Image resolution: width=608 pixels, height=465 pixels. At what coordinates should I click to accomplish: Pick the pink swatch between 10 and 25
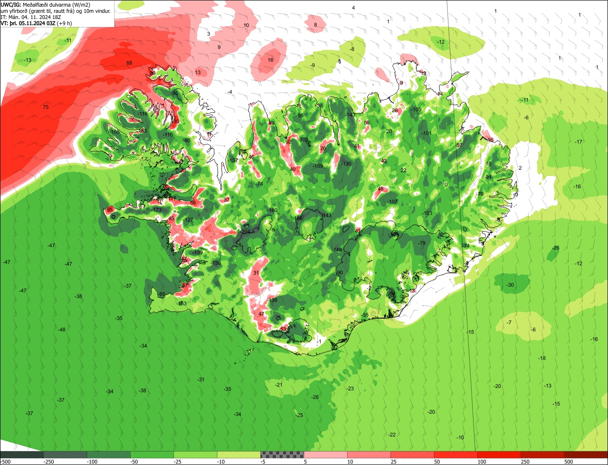pos(369,455)
